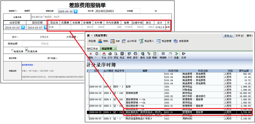The width and height of the screenshot is (255, 124).
Task: Click the 起势 summary cell
Action: click(128, 87)
